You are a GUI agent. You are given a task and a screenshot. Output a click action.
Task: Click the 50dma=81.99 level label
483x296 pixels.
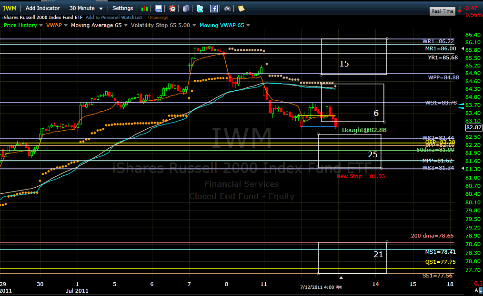(435, 150)
